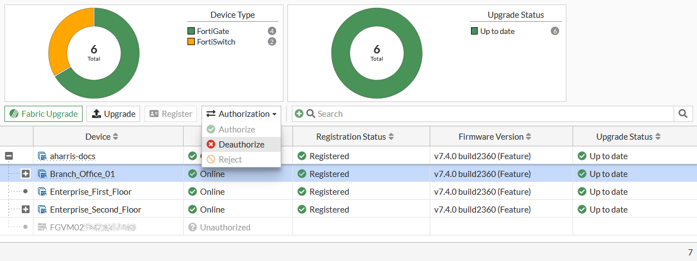Close the Authorization dropdown

click(x=241, y=114)
